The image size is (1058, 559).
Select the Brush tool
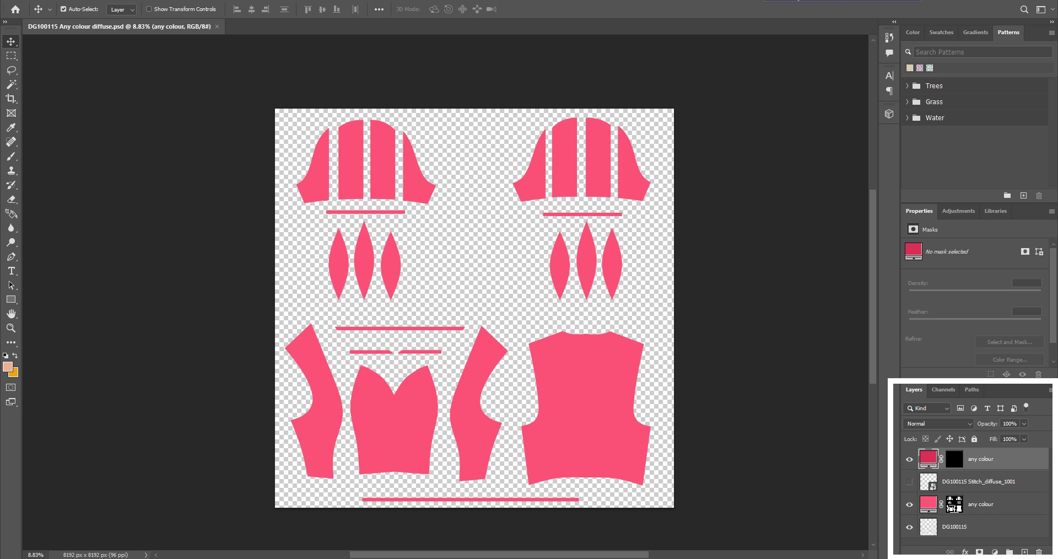(x=11, y=156)
